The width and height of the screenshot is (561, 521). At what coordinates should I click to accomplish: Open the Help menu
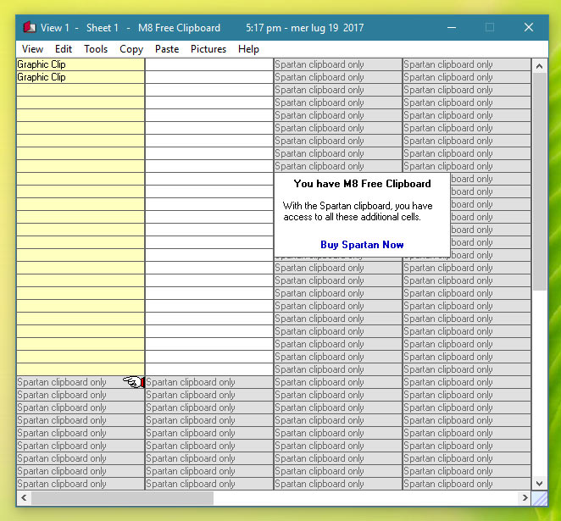click(x=248, y=49)
